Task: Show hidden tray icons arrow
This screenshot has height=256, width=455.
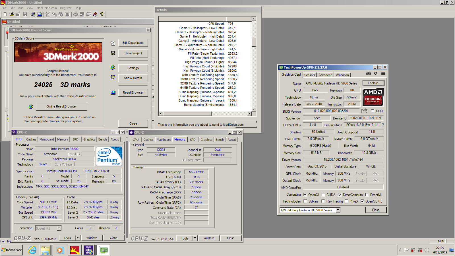Action: pyautogui.click(x=400, y=250)
